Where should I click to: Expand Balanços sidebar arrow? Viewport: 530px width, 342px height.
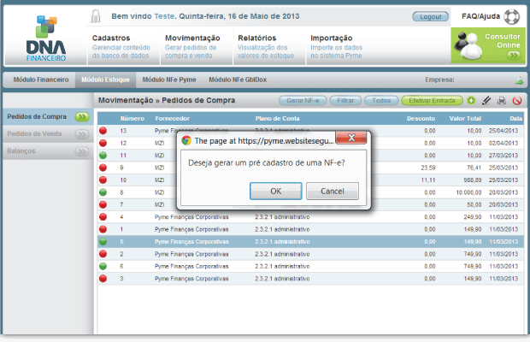pyautogui.click(x=81, y=150)
